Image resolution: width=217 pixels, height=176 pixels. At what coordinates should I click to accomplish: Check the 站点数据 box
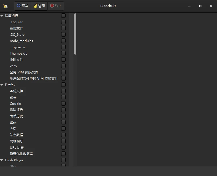pyautogui.click(x=63, y=135)
